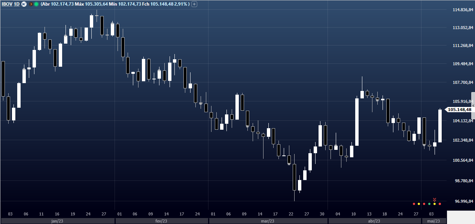
Task: Click the current price tag 105.148,48
Action: (x=459, y=110)
